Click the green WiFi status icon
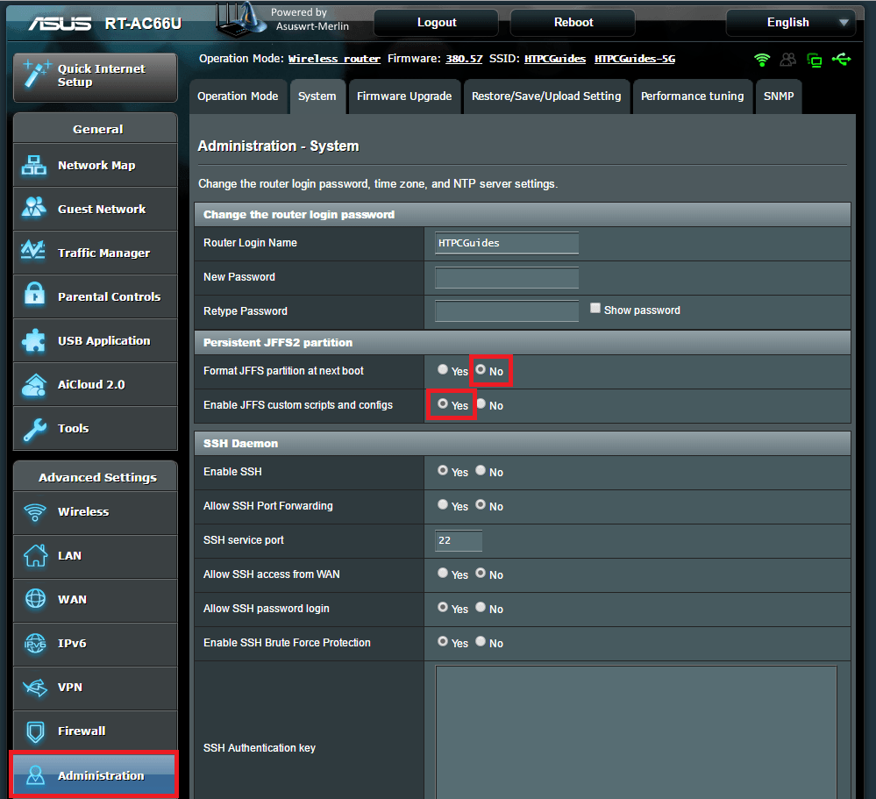Screen dimensions: 876x799 click(763, 60)
